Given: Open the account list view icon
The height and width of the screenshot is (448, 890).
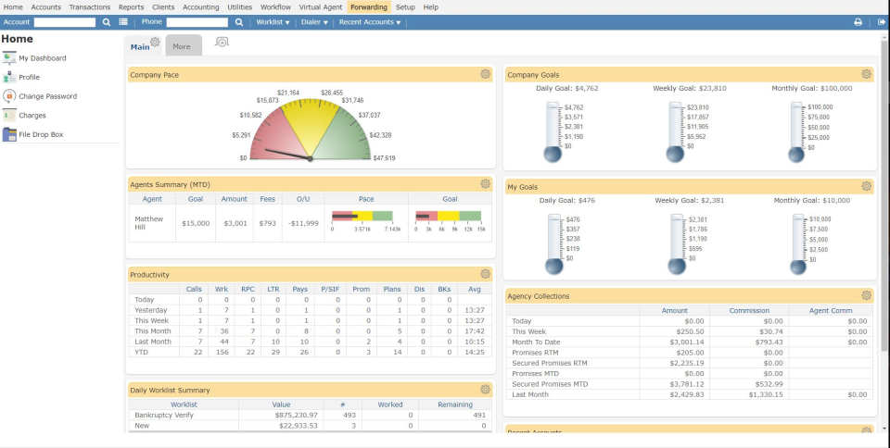Looking at the screenshot, I should [x=123, y=21].
